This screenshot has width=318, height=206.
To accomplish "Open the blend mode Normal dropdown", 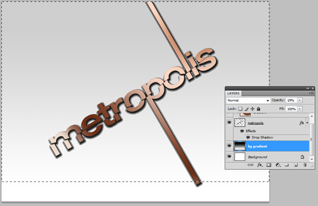I will (248, 100).
